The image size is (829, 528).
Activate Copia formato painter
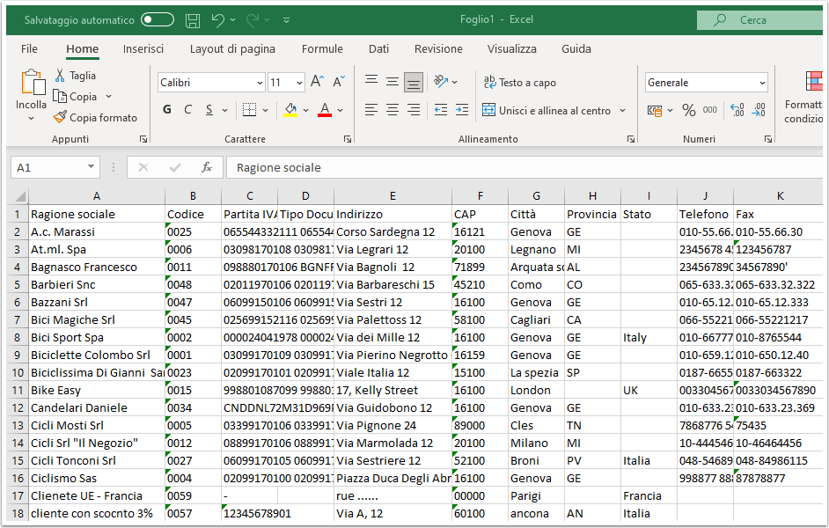[95, 117]
